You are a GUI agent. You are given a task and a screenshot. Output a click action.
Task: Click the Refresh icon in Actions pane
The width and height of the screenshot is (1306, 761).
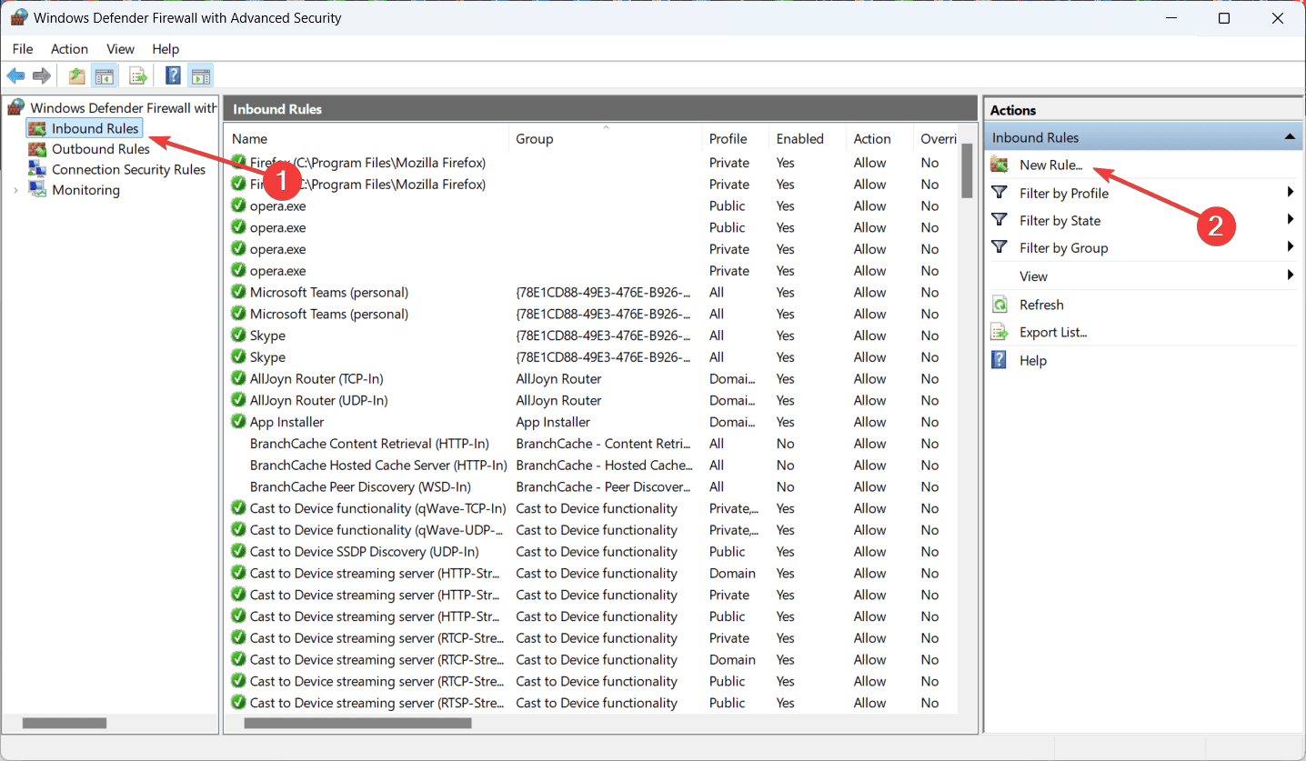click(x=1000, y=305)
